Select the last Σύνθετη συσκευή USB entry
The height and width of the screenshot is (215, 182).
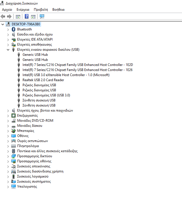tap(39, 105)
